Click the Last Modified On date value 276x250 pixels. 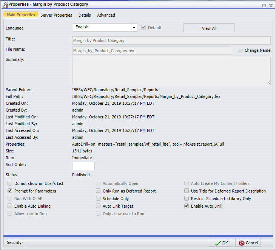(113, 117)
